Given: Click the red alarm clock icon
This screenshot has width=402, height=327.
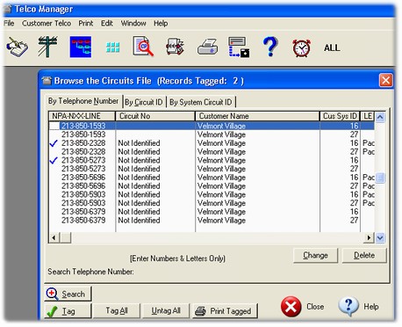Looking at the screenshot, I should (301, 47).
